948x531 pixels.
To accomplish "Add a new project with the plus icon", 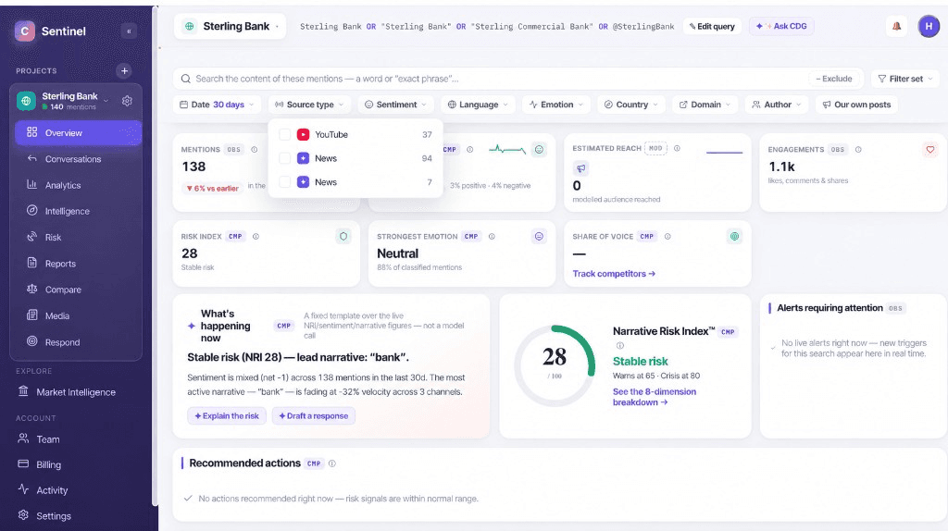I will point(124,70).
